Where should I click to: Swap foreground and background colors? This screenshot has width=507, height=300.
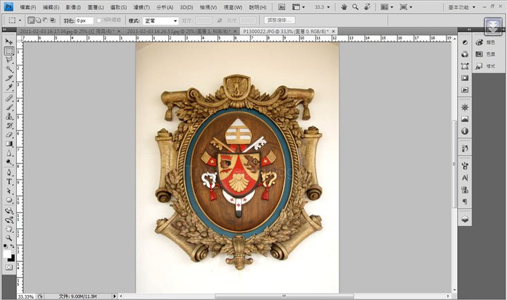point(12,246)
